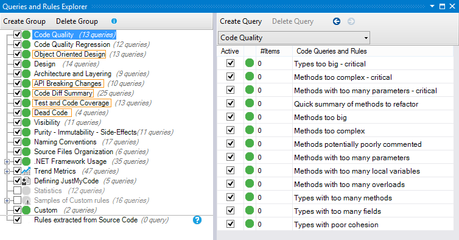This screenshot has width=459, height=240.
Task: Click green status circle of Methods too complex - critical
Action: click(250, 77)
